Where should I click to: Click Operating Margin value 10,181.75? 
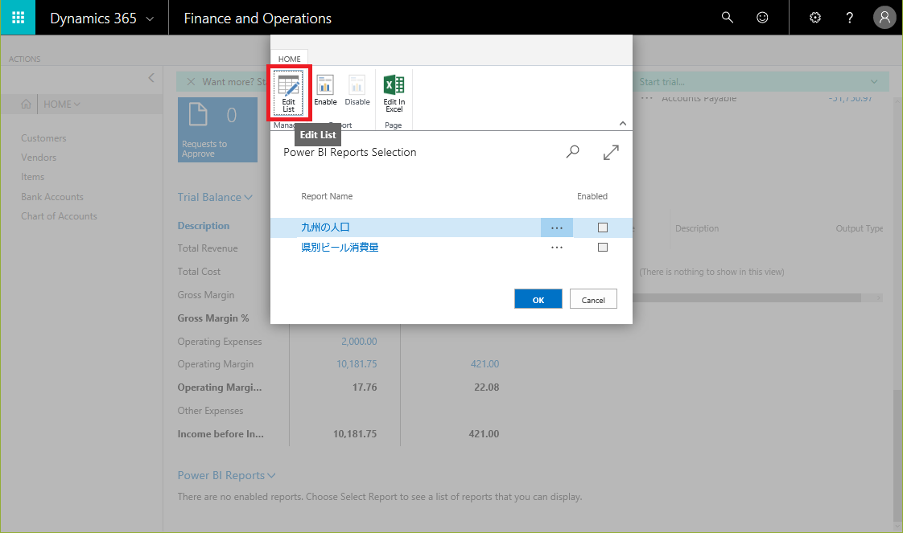(x=357, y=364)
